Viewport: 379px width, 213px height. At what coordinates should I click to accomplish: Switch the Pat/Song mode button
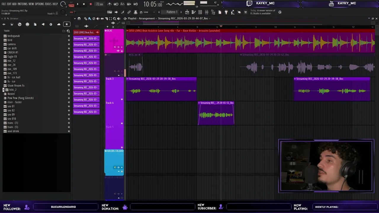71,4
